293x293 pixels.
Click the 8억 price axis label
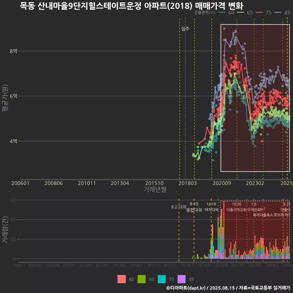pos(13,51)
